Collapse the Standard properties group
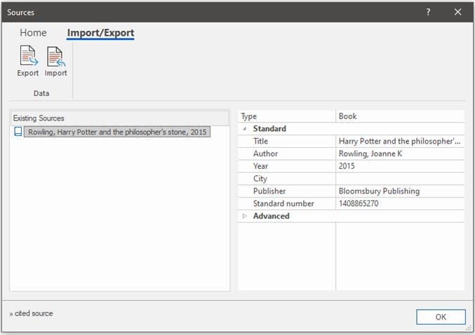This screenshot has width=475, height=335. point(244,129)
